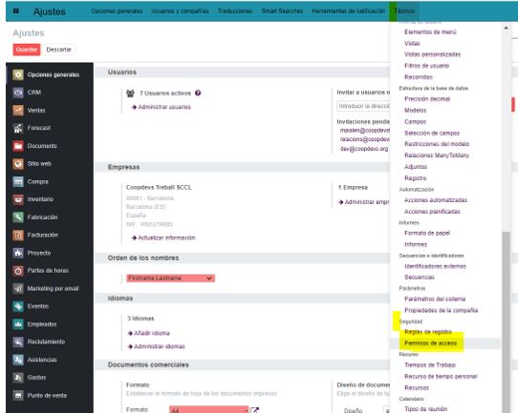
Task: Click the Inventario sidebar icon
Action: (x=18, y=199)
